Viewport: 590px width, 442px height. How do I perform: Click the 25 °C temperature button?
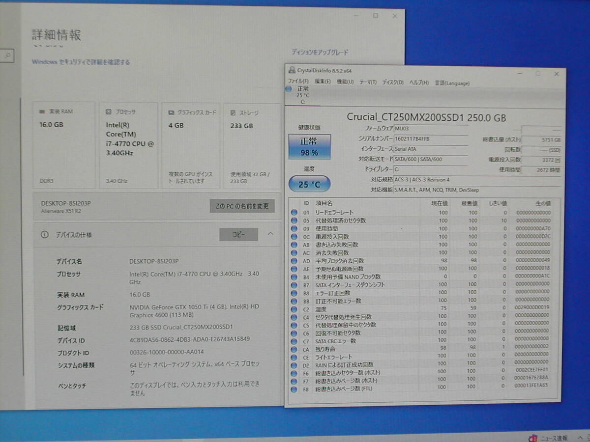[309, 185]
